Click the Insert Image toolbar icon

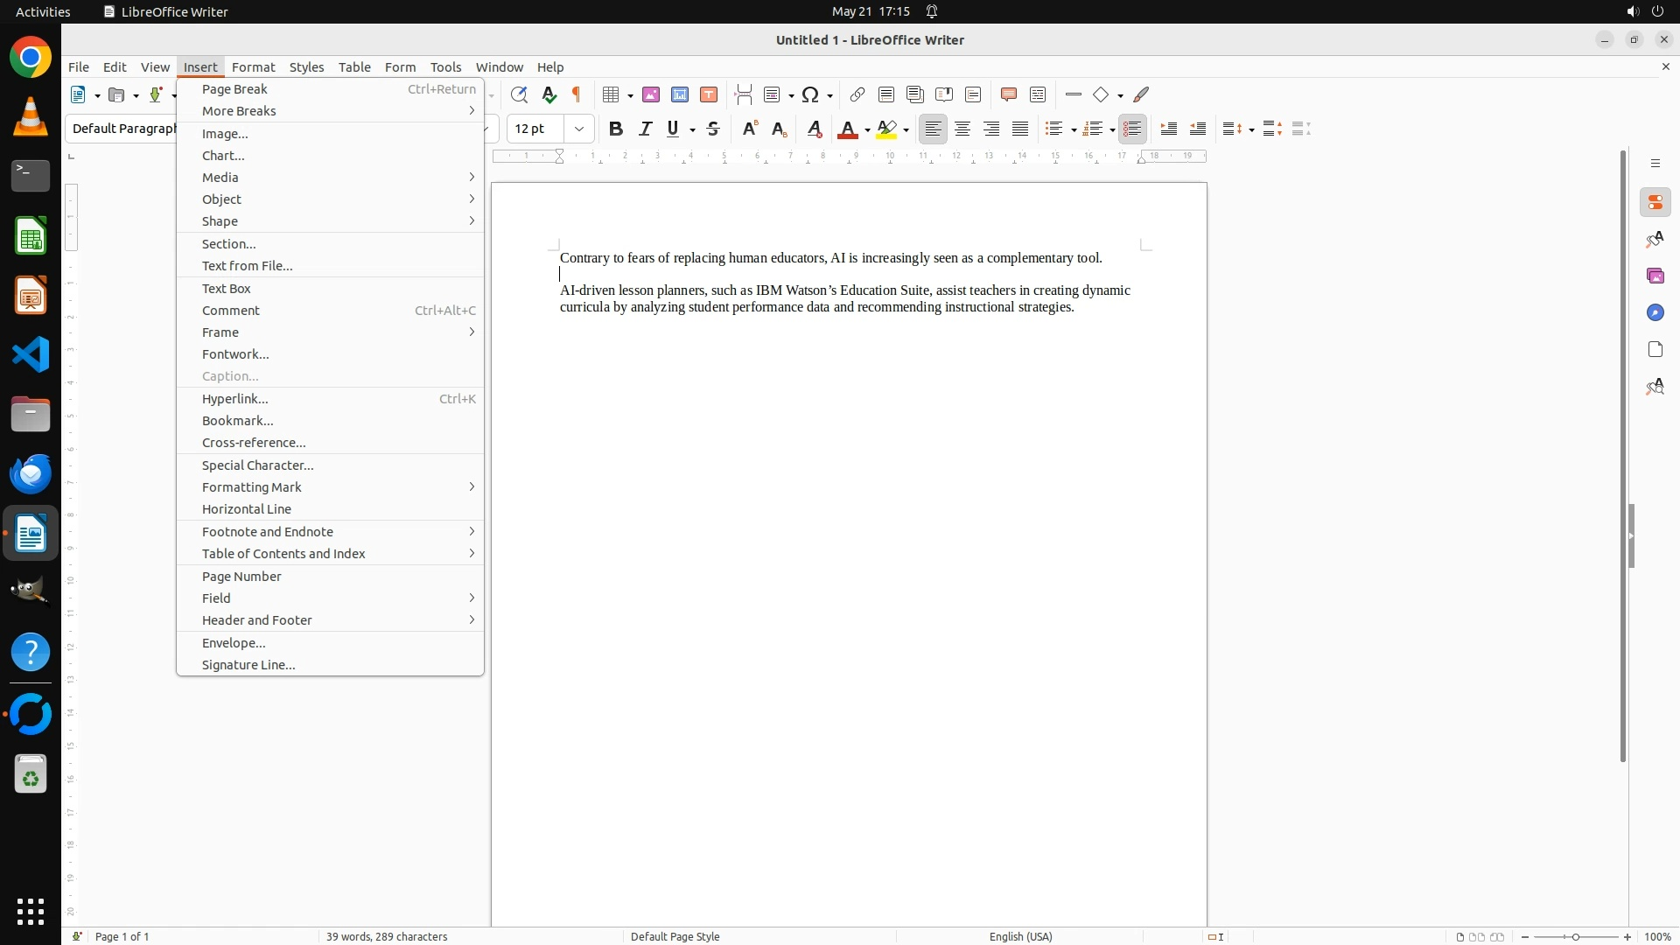click(651, 94)
